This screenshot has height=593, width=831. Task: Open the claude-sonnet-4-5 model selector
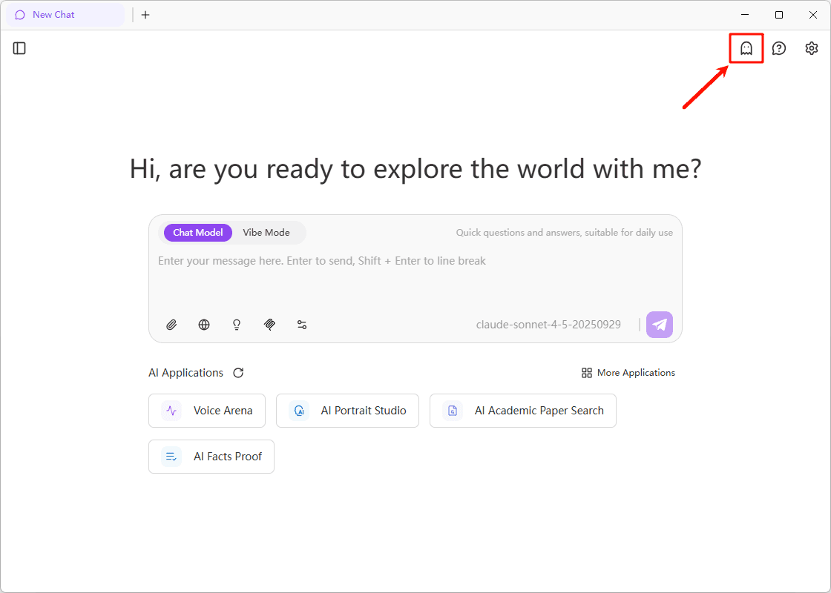548,325
